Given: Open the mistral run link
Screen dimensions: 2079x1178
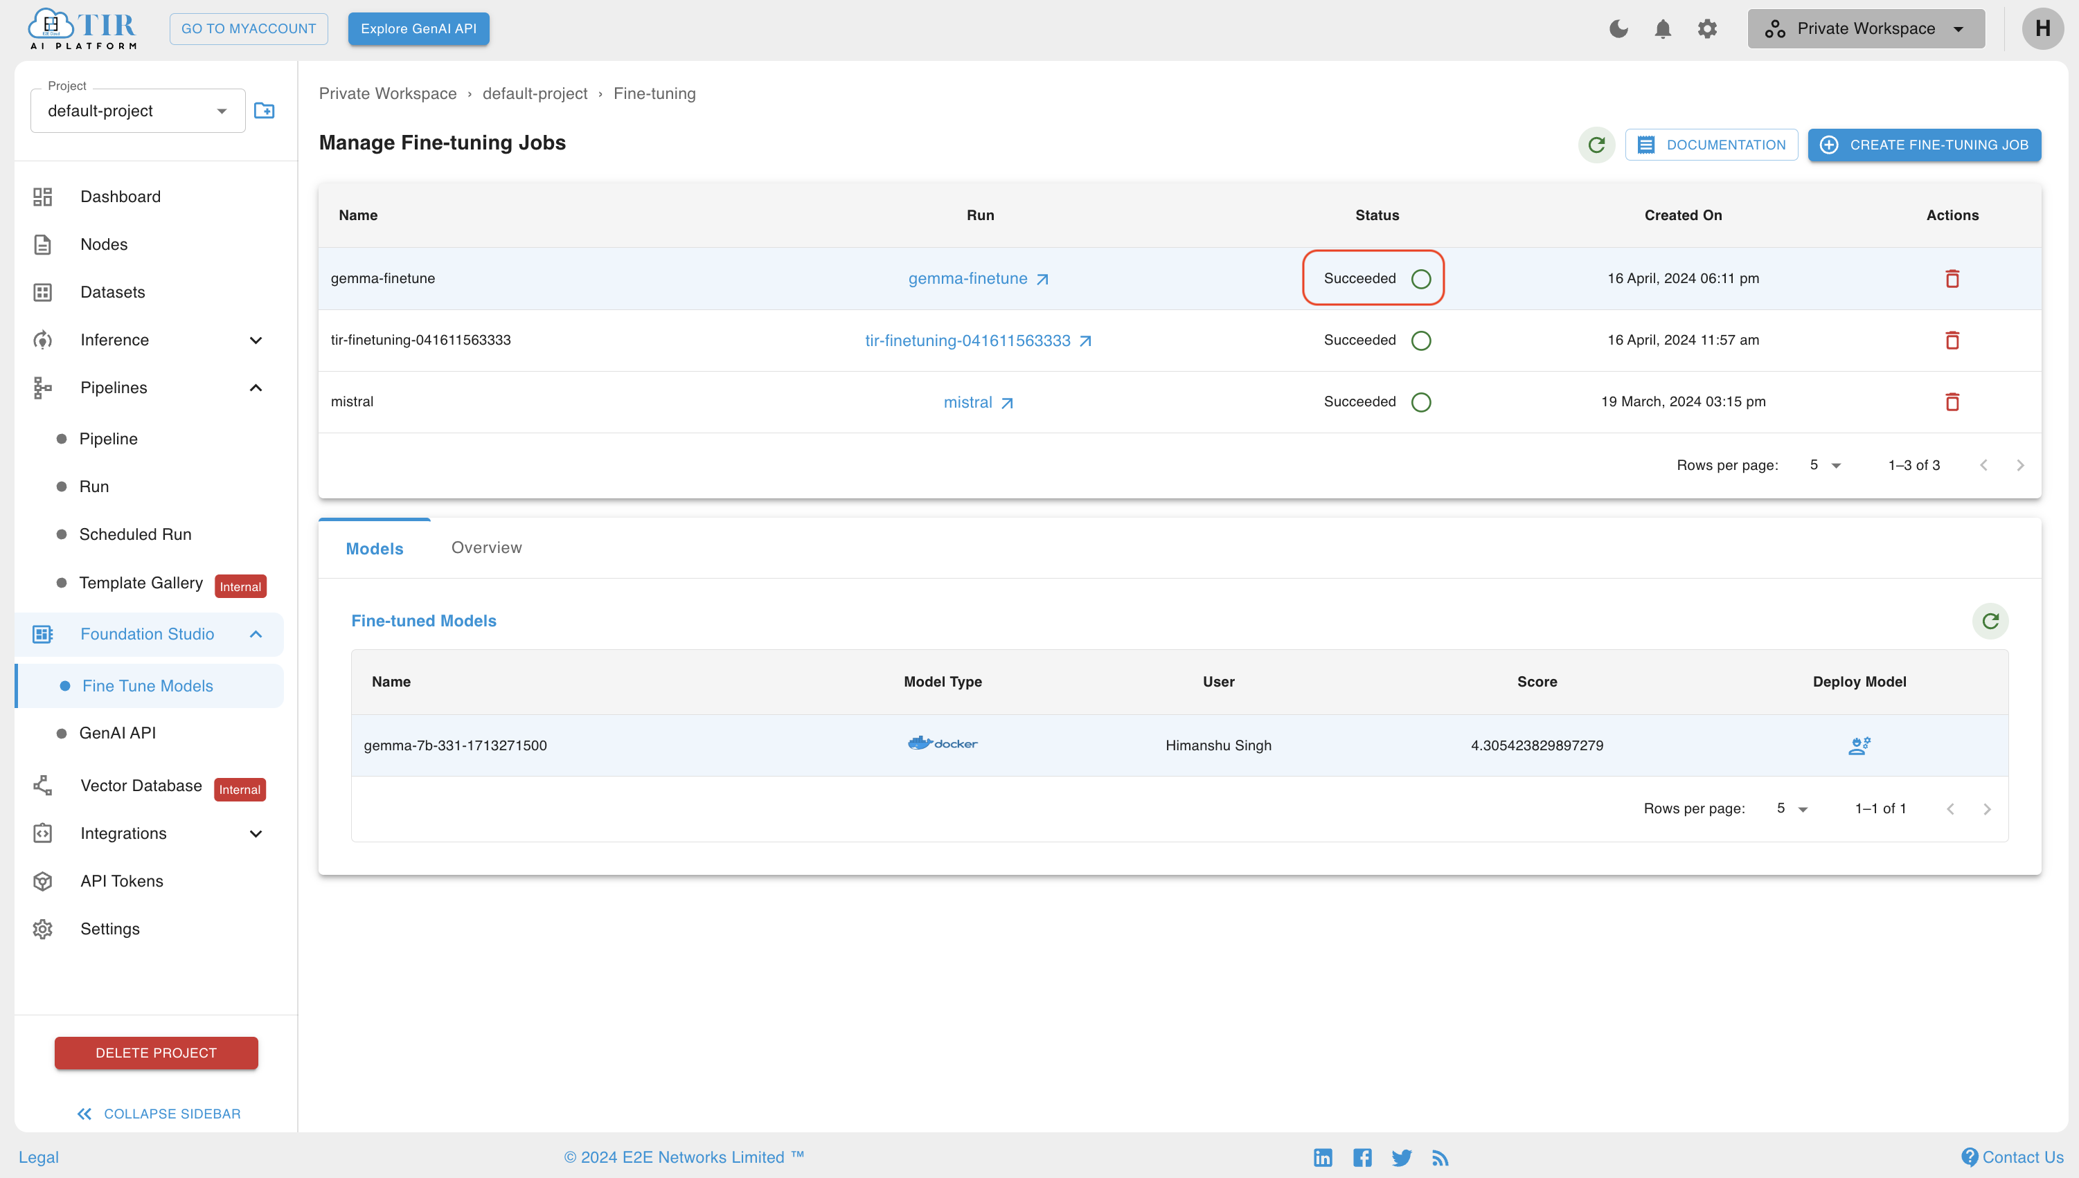Looking at the screenshot, I should [978, 402].
